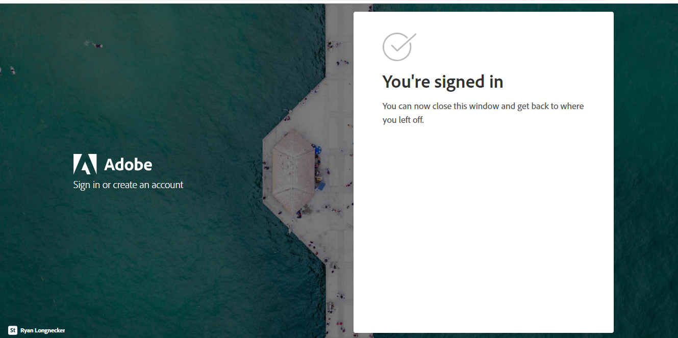Click the small swimmer at far left edge
678x338 pixels.
pyautogui.click(x=12, y=70)
